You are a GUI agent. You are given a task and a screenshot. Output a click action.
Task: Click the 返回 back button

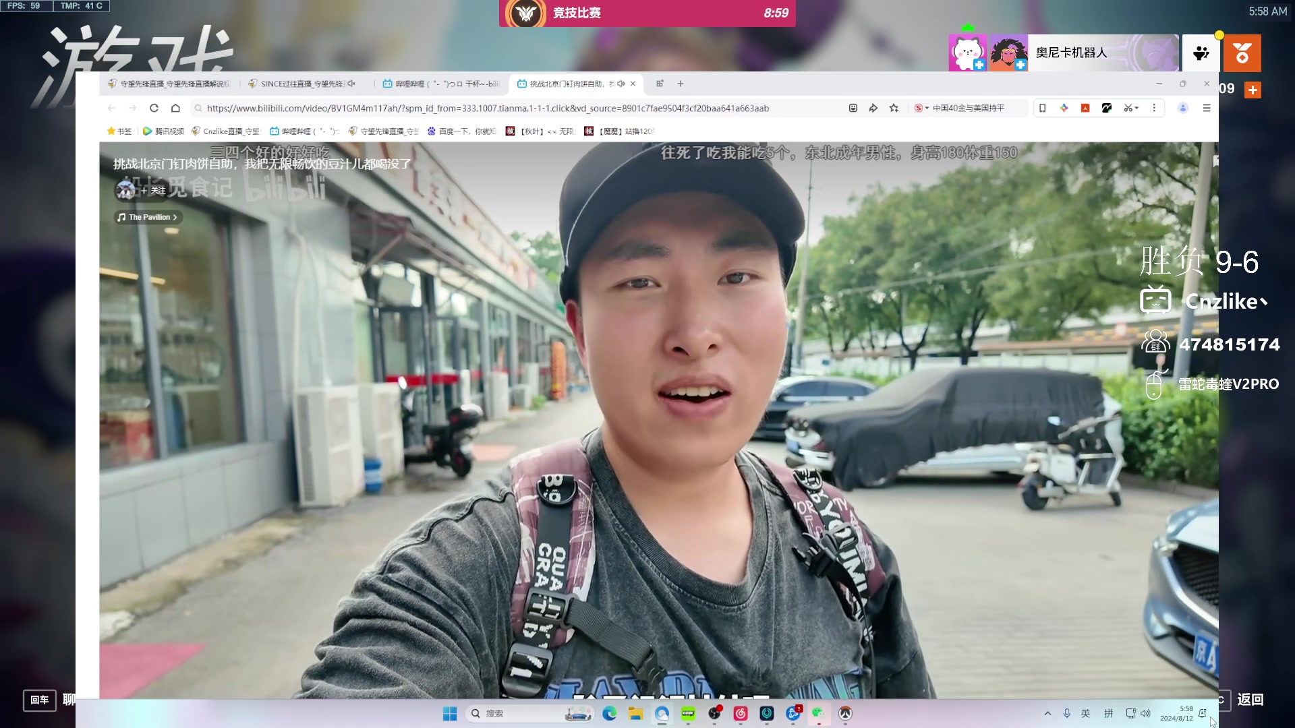pos(1250,700)
